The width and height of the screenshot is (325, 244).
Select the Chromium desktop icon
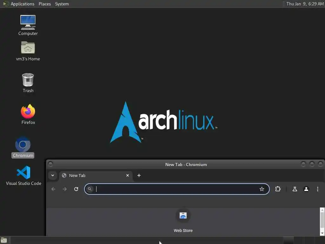click(23, 147)
